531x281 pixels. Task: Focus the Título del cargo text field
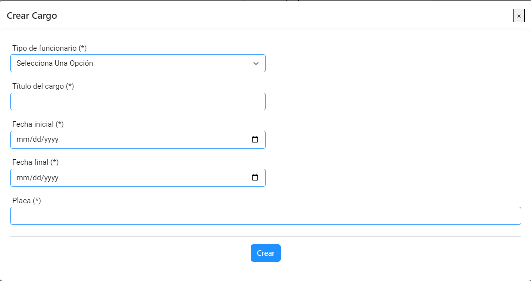(138, 102)
